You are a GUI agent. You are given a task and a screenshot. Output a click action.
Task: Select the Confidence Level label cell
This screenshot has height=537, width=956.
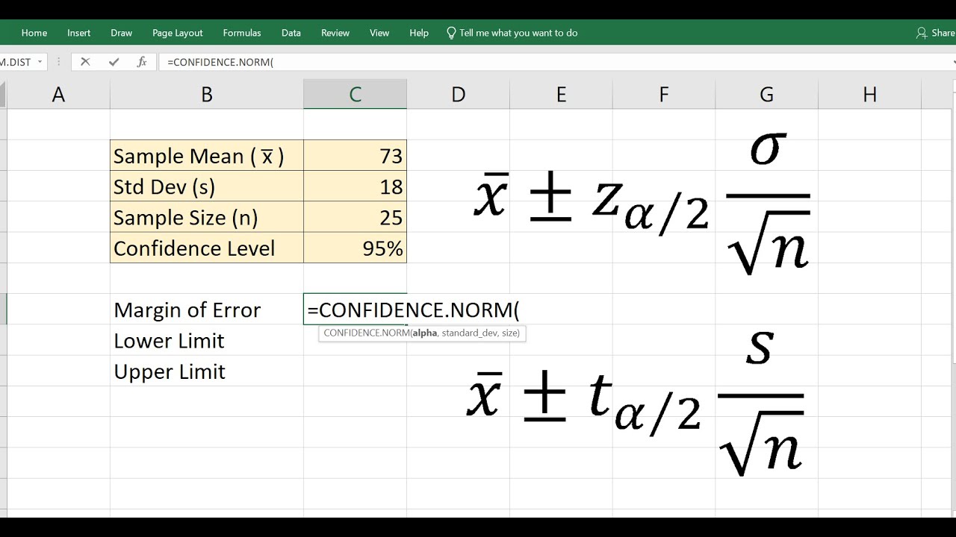(x=207, y=248)
